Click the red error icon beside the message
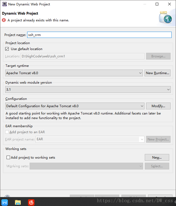 (x=4, y=20)
